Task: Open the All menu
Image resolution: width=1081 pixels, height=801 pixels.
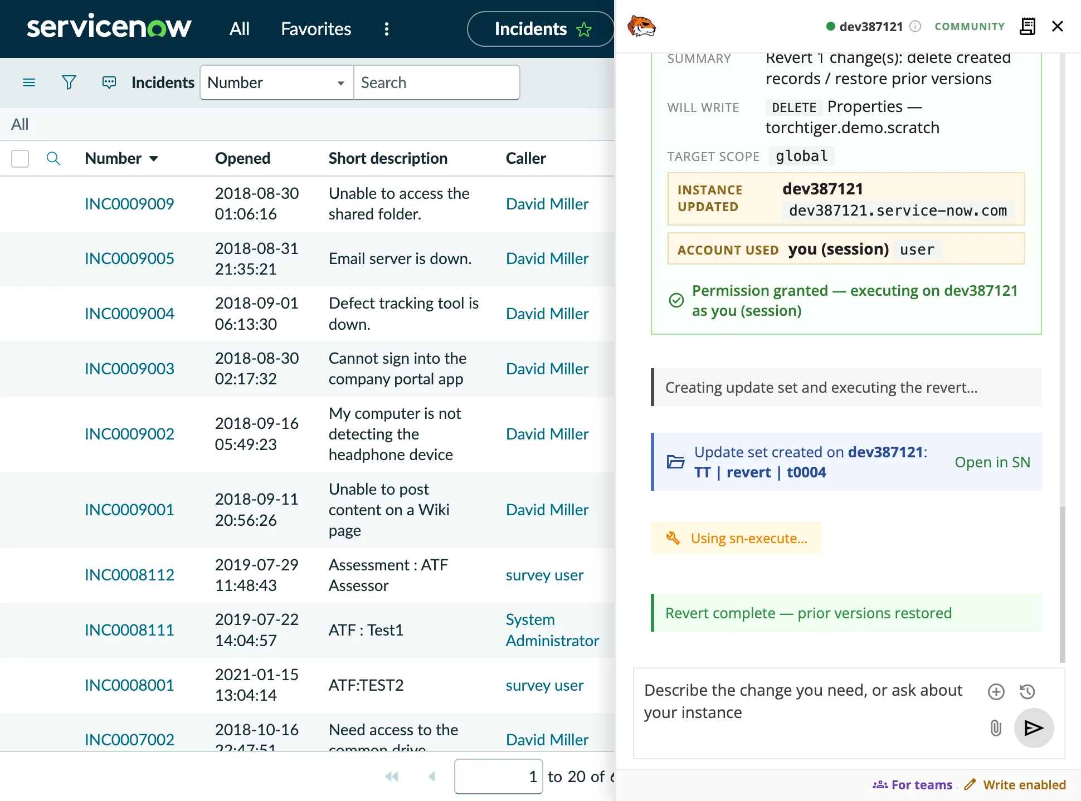Action: tap(240, 29)
